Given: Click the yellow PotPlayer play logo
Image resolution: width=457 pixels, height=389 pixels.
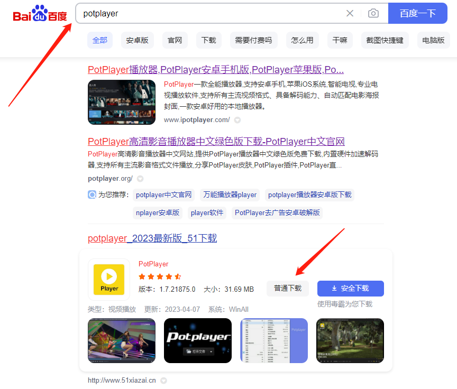Looking at the screenshot, I should click(108, 280).
